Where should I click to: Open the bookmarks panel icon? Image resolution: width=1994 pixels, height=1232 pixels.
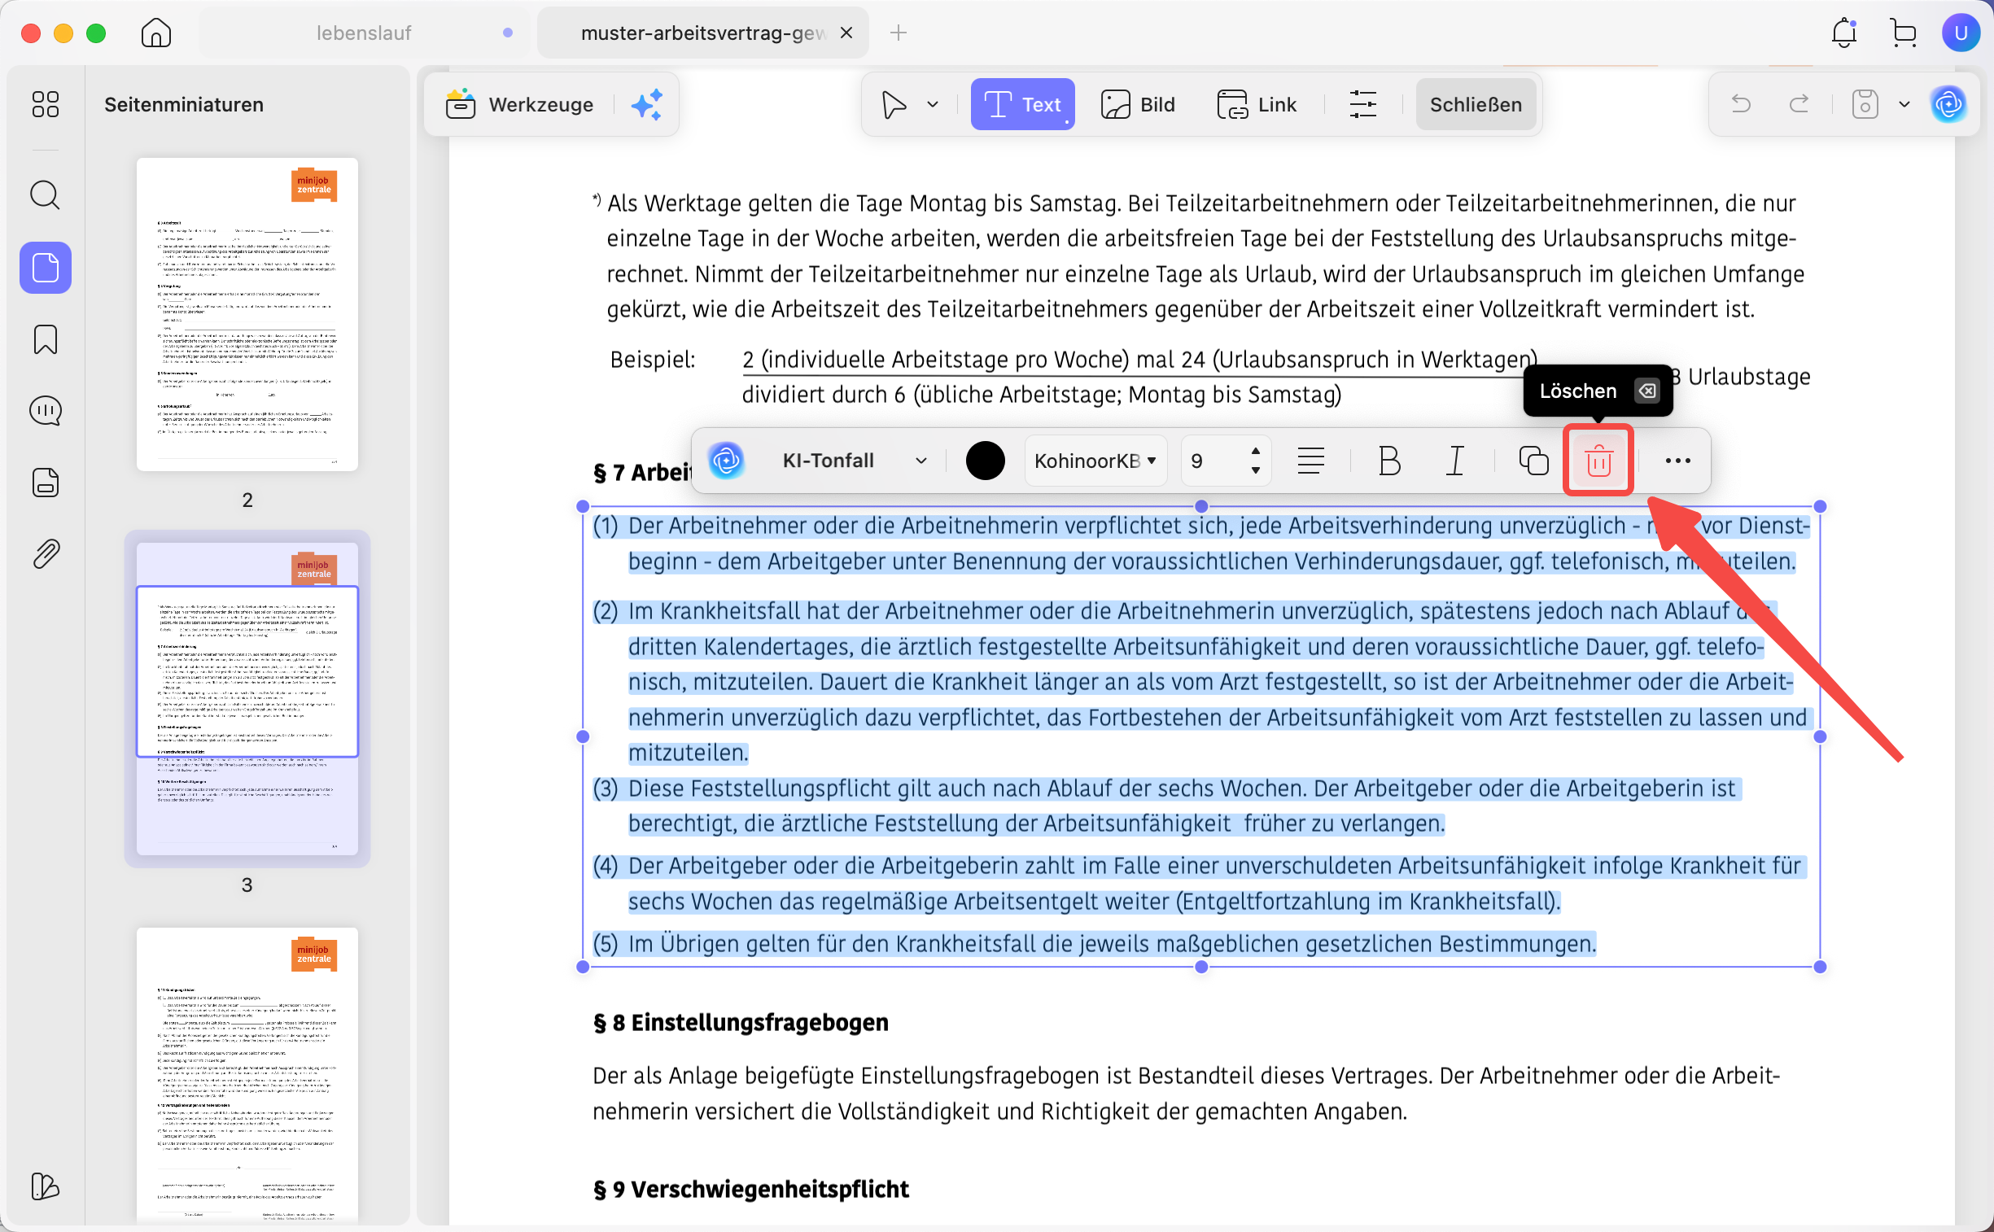coord(46,339)
